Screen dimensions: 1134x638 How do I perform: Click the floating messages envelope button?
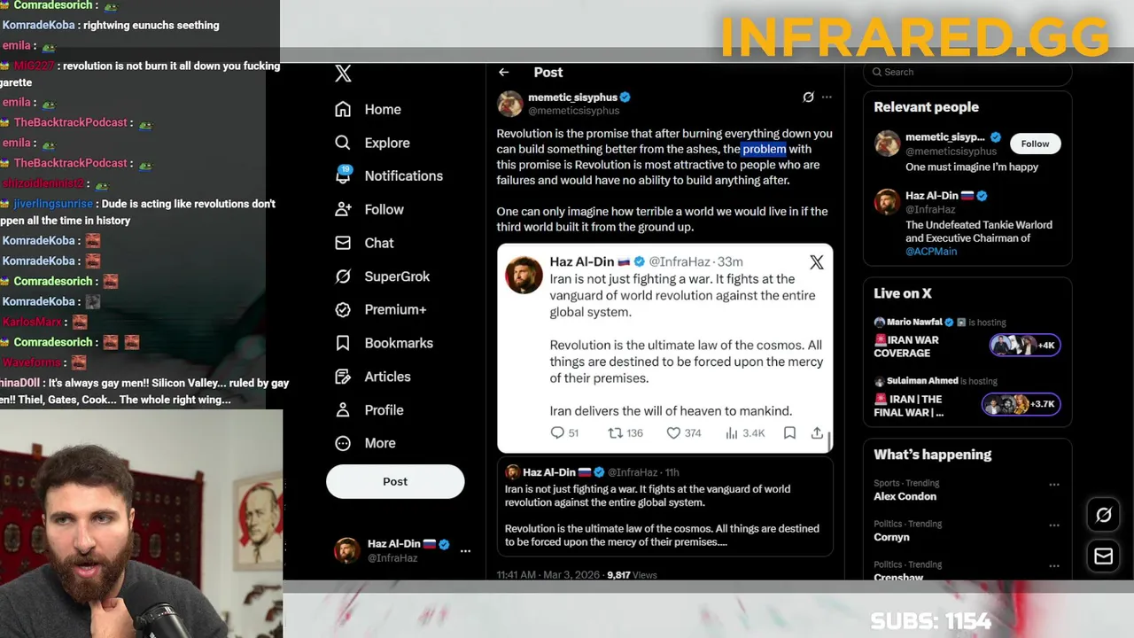1103,556
